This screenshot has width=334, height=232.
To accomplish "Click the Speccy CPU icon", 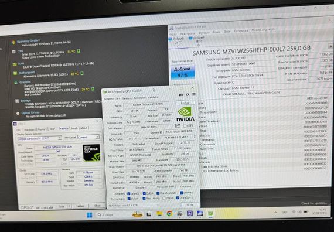I will point(14,52).
